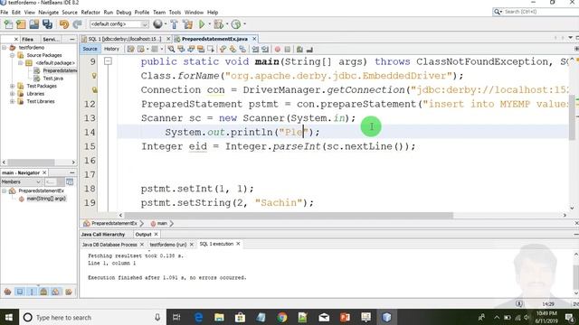Select main(String[] args) in Navigator
The height and width of the screenshot is (325, 579).
(x=46, y=199)
